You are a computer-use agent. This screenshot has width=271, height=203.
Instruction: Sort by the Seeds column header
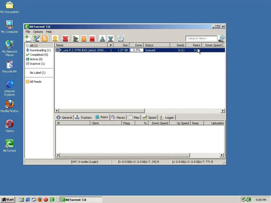(178, 45)
